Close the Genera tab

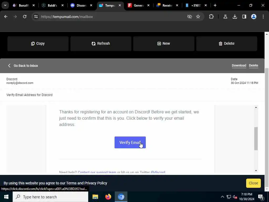tap(148, 5)
